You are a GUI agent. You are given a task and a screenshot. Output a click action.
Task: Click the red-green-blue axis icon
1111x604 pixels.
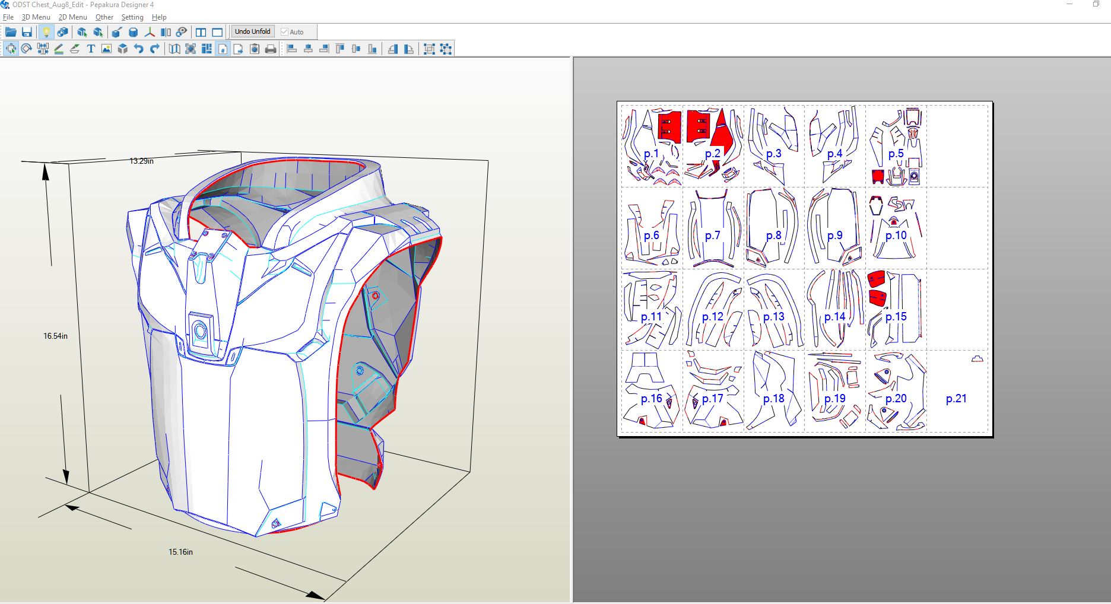click(x=150, y=32)
